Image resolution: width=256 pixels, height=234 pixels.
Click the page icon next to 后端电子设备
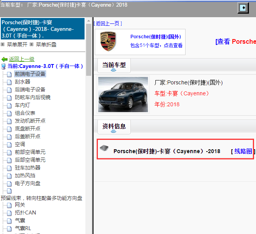(x=9, y=90)
